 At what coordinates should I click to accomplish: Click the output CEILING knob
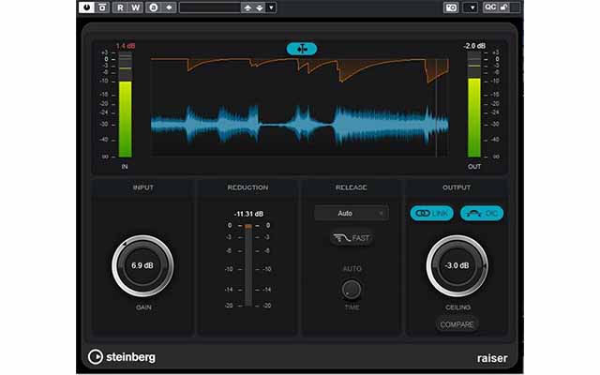pyautogui.click(x=457, y=265)
